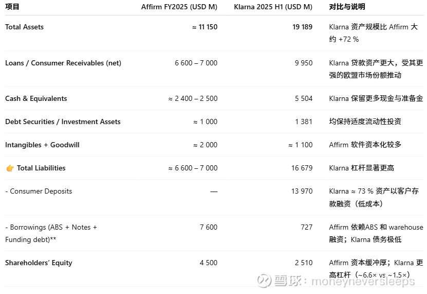Select the Klarna total liabilities value 16 679
The image size is (427, 294).
[x=302, y=168]
